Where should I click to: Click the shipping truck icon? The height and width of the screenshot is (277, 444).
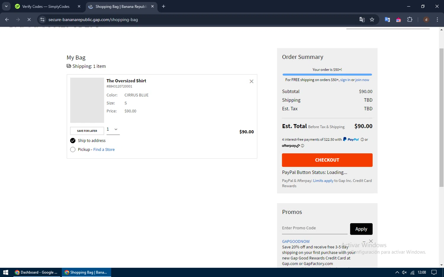click(69, 66)
